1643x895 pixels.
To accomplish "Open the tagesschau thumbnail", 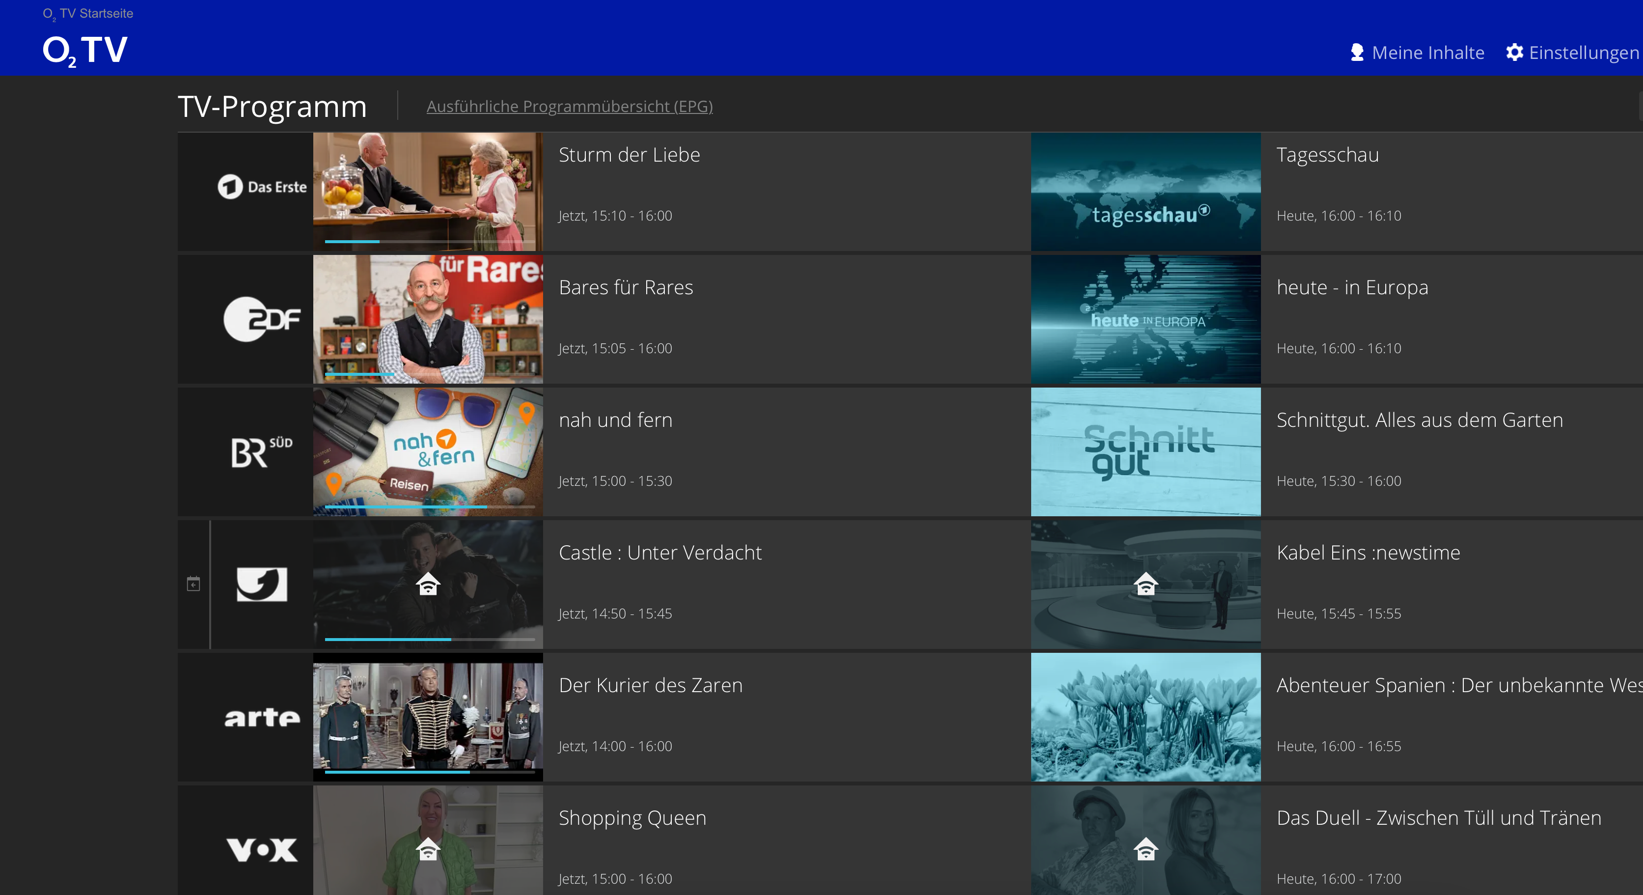I will 1146,192.
